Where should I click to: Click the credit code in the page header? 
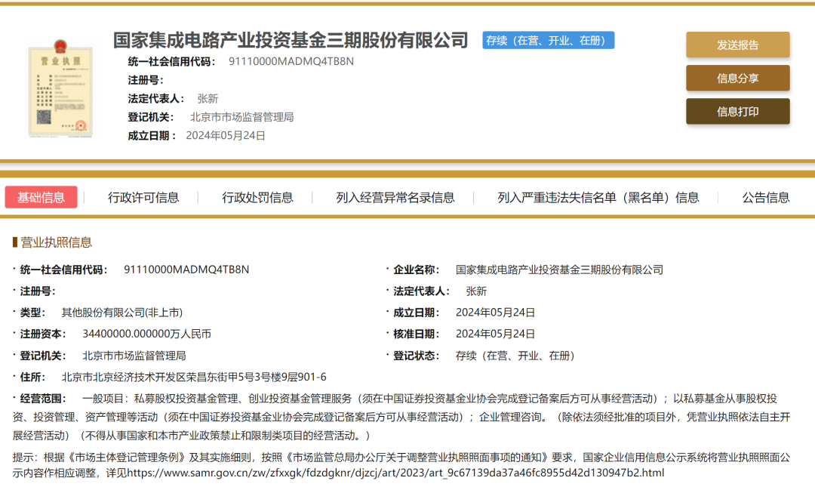(291, 61)
